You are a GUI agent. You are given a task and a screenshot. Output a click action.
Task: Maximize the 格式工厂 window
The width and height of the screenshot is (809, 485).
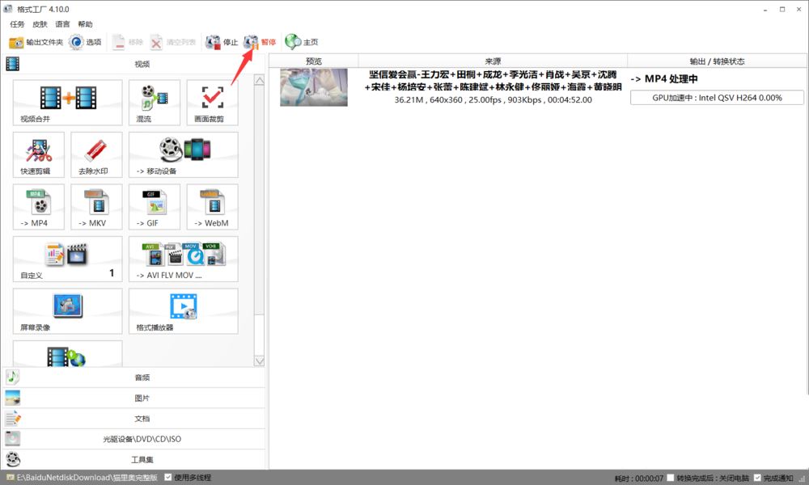[x=782, y=9]
